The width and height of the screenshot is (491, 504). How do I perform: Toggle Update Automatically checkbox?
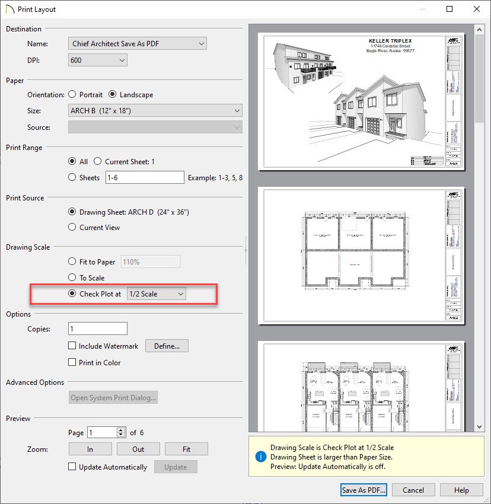point(72,467)
